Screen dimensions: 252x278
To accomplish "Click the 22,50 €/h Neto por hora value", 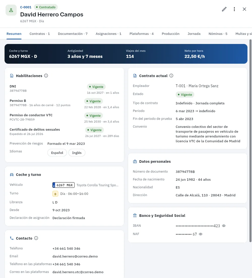I will [195, 56].
